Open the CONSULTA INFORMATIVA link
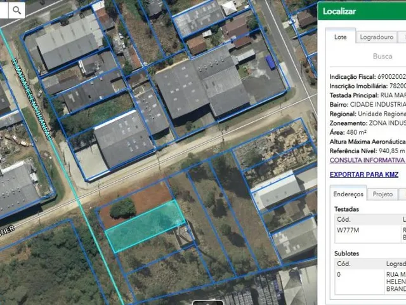The height and width of the screenshot is (305, 406). (368, 160)
